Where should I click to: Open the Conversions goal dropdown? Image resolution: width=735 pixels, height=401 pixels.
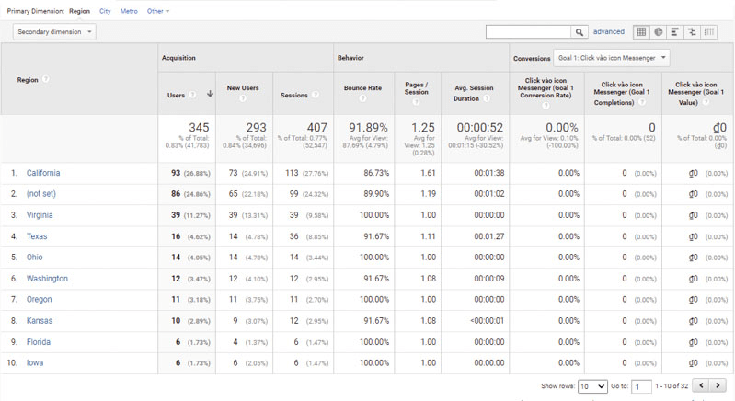click(x=611, y=58)
